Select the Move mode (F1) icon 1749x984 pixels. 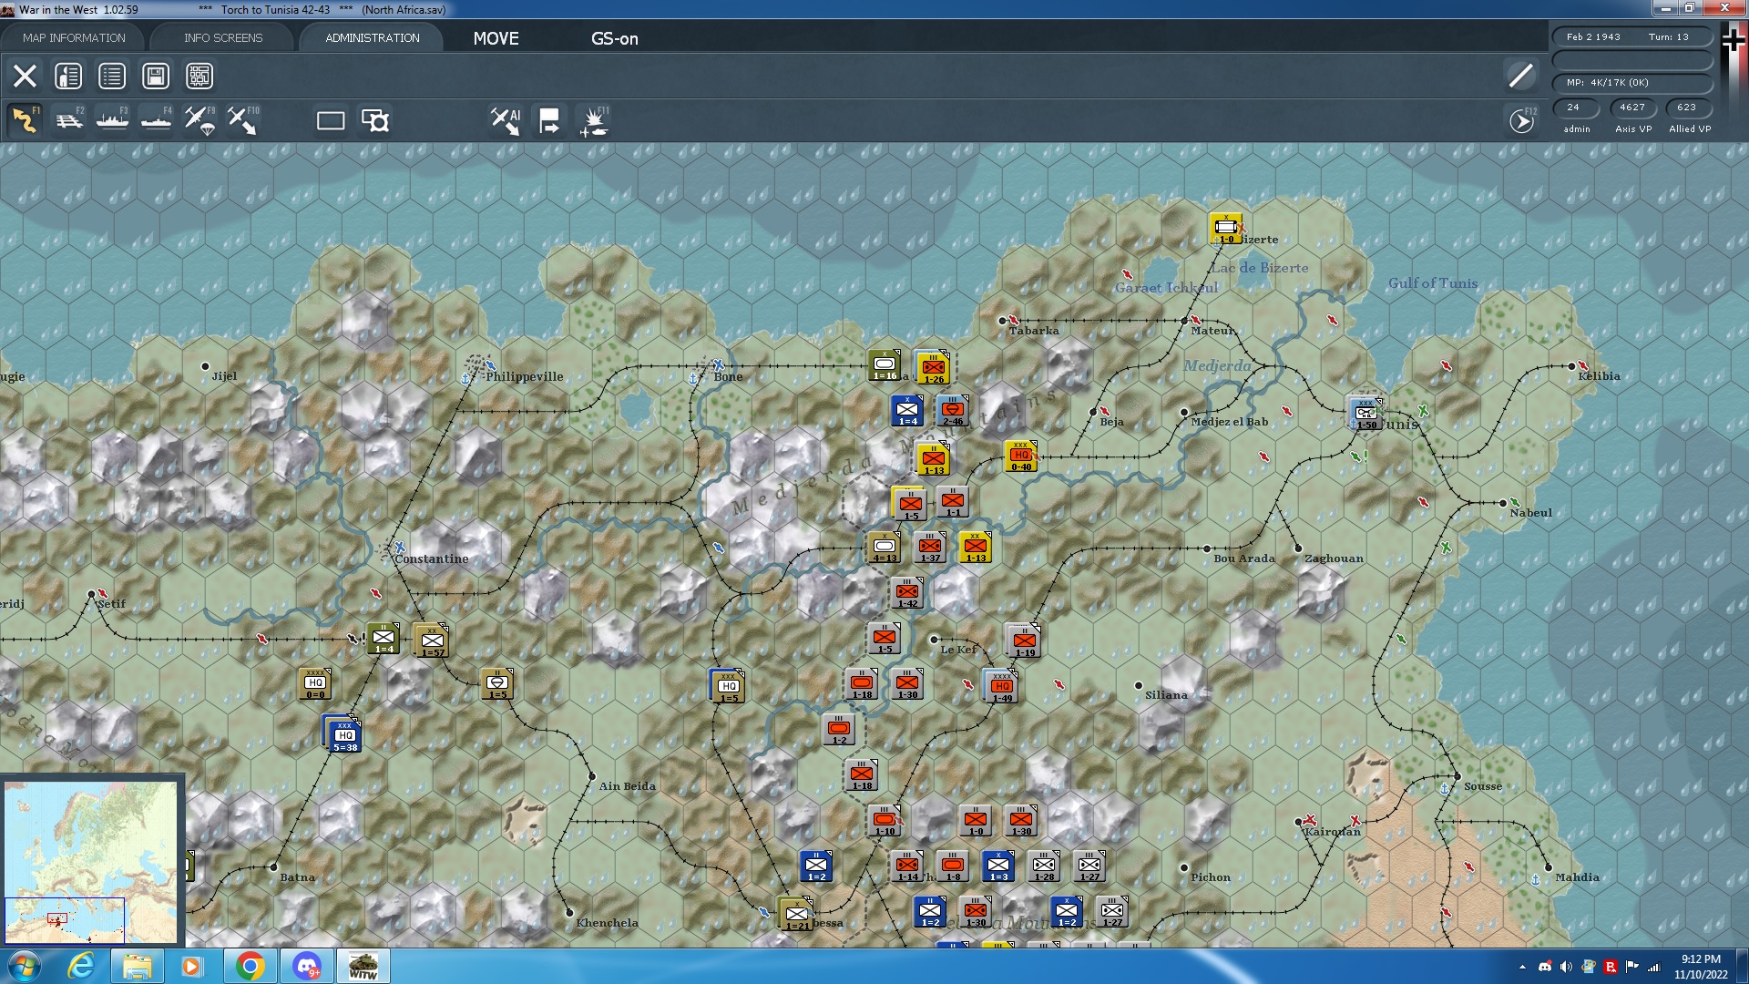[x=26, y=120]
